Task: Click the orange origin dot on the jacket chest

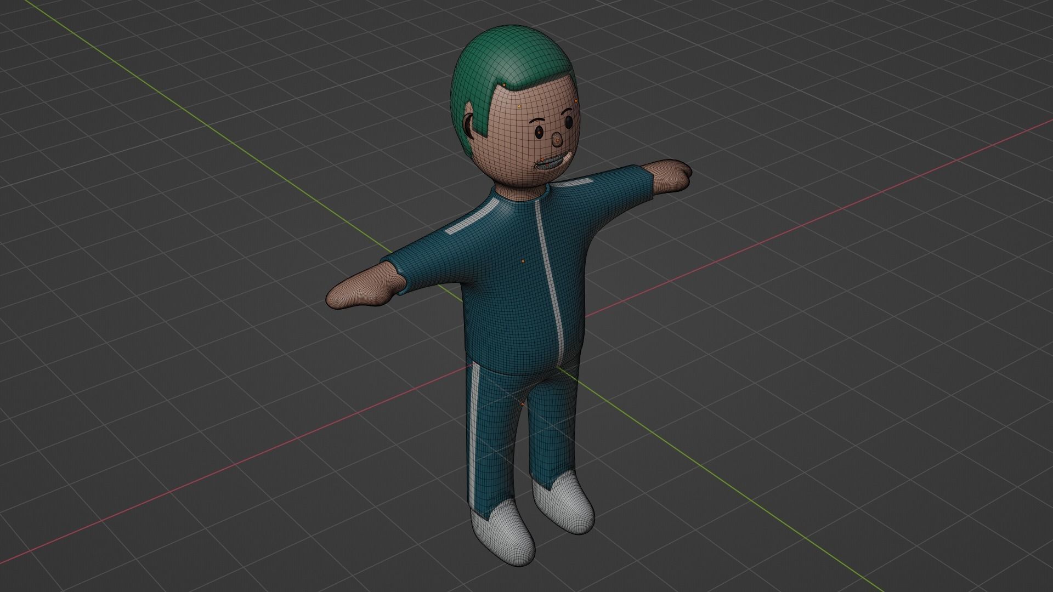Action: (x=523, y=261)
